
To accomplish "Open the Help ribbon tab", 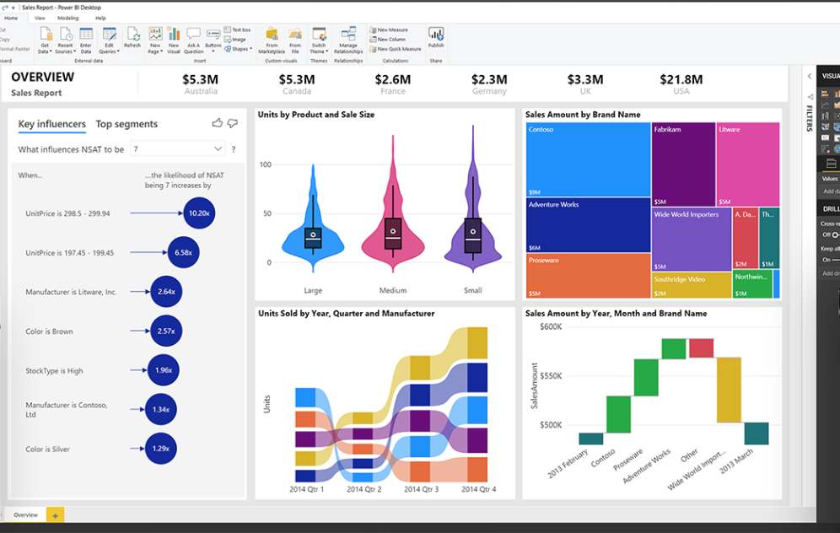I will tap(100, 18).
